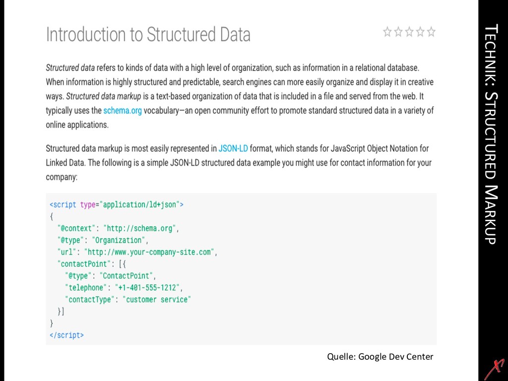
Task: Click the closing script tag line
Action: tap(67, 335)
